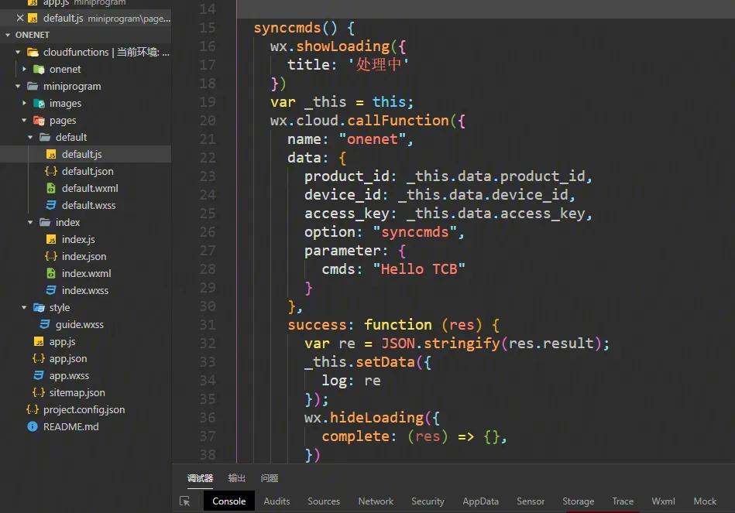Click the project.config.json braces icon
The width and height of the screenshot is (735, 513).
(33, 410)
